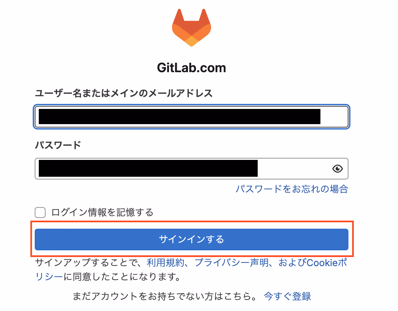Open the 利用規約 link

click(x=166, y=262)
